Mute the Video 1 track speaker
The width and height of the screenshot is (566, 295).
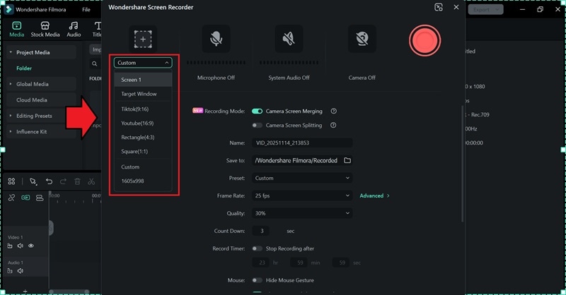pos(21,246)
